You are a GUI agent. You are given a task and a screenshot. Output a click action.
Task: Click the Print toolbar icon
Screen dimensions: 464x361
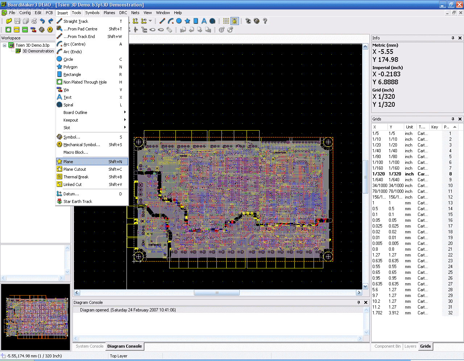point(34,21)
